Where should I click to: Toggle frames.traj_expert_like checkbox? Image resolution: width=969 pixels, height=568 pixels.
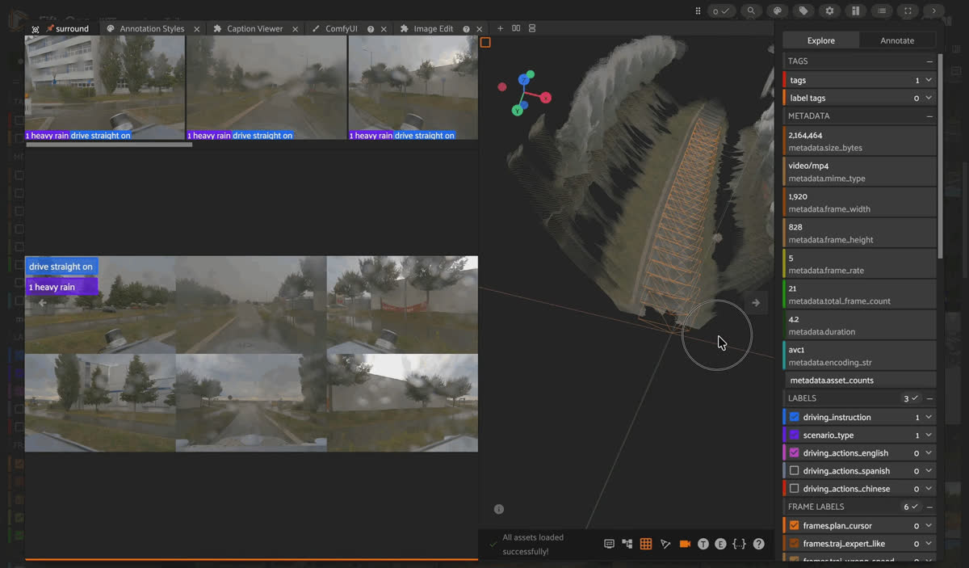pos(794,543)
